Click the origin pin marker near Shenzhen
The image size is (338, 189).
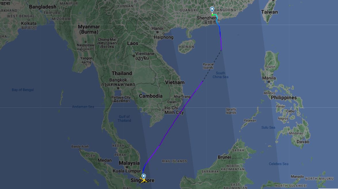click(212, 9)
